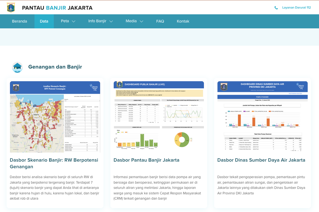Open Dasbor Pantau Banjir Jakarta title link
This screenshot has width=319, height=212.
(x=146, y=160)
